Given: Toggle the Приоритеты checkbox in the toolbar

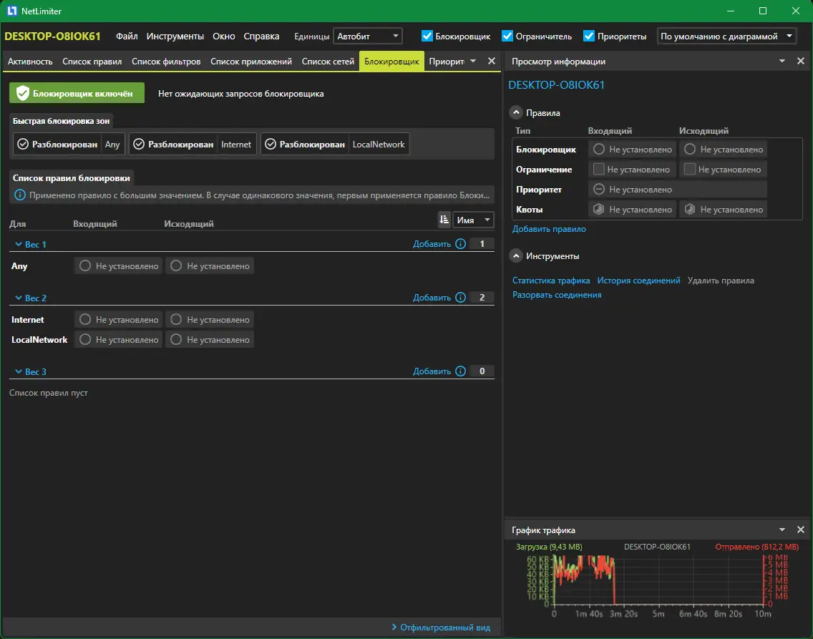Looking at the screenshot, I should coord(588,36).
